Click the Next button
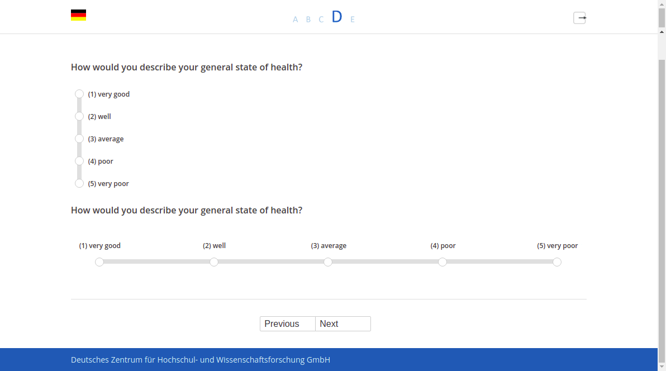666x371 pixels. pyautogui.click(x=343, y=324)
